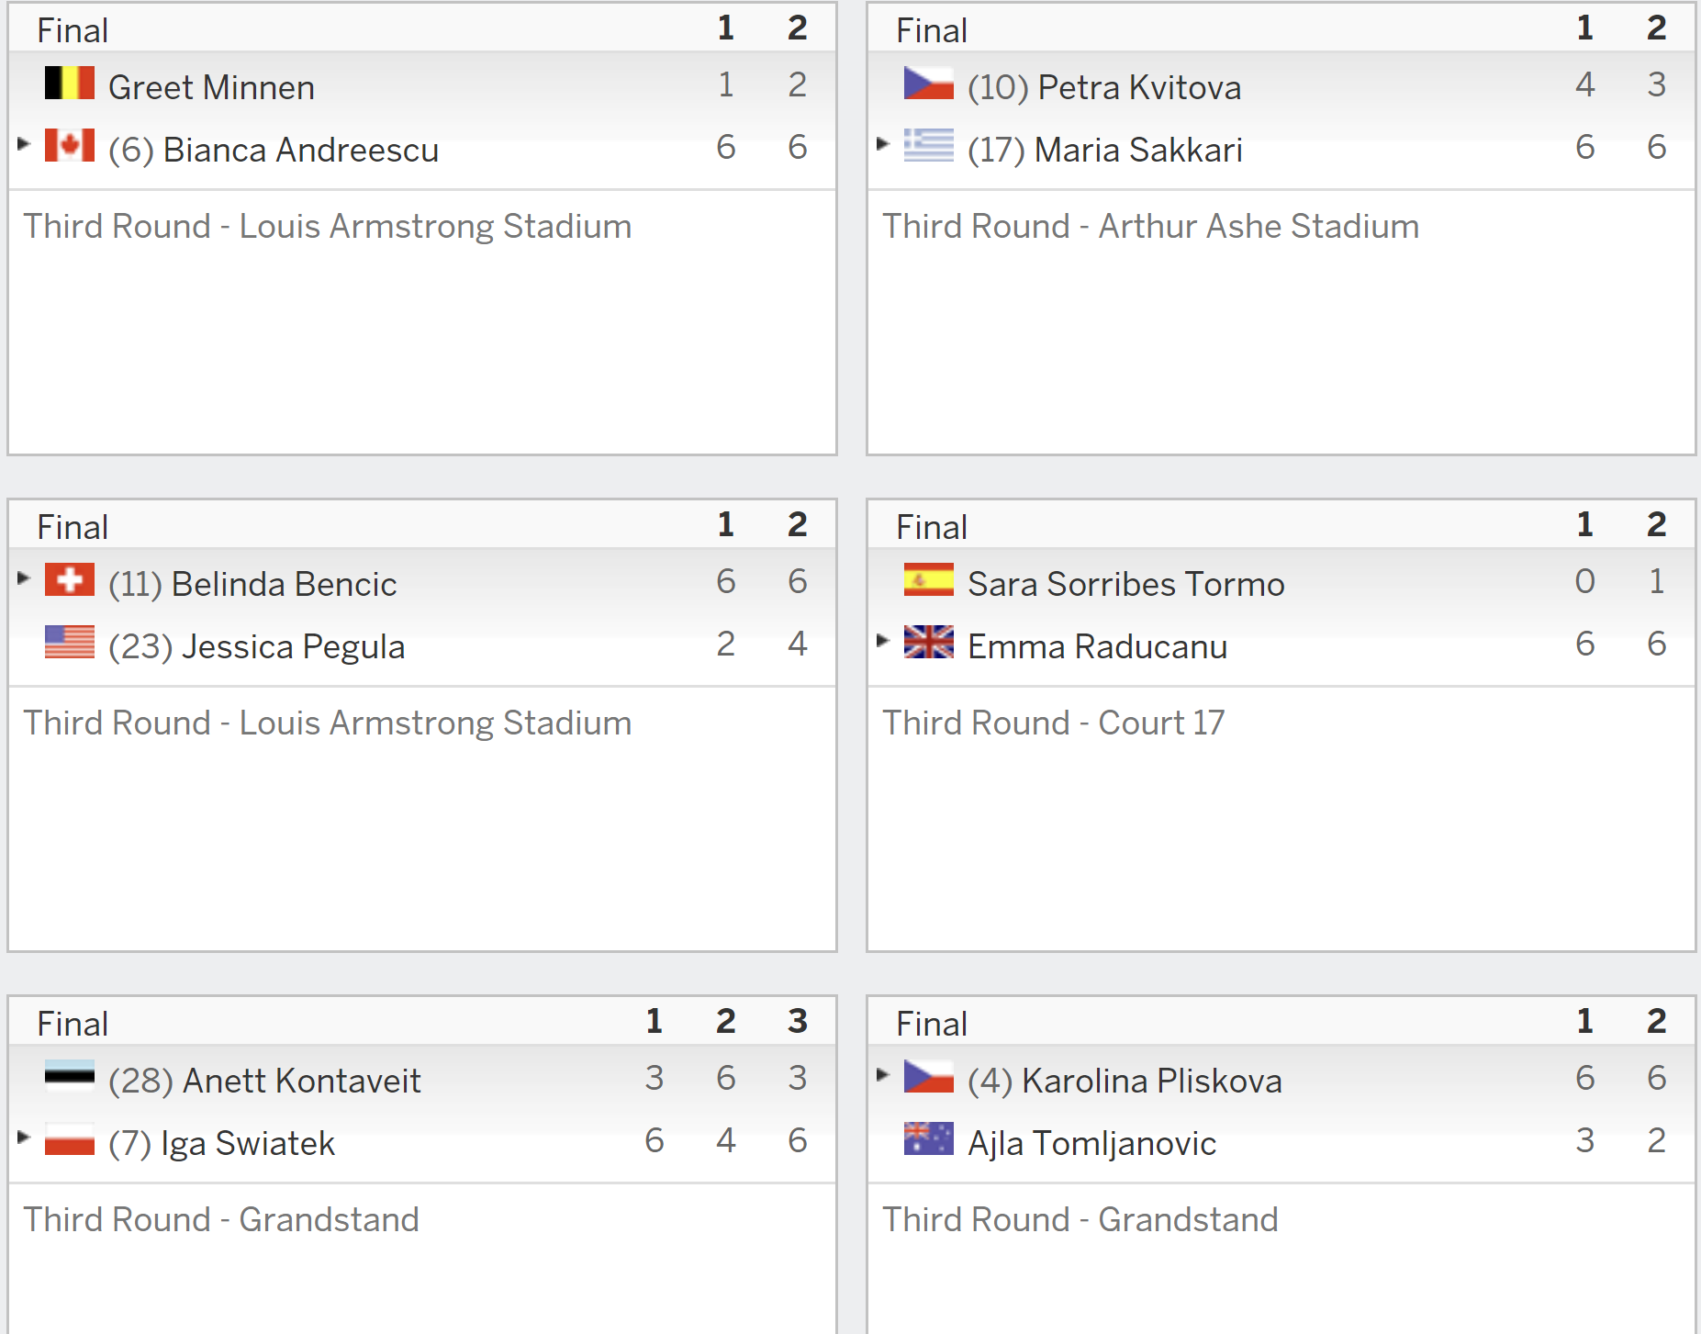Click the Belgium flag next to Greet Minnen
This screenshot has width=1701, height=1334.
coord(70,83)
